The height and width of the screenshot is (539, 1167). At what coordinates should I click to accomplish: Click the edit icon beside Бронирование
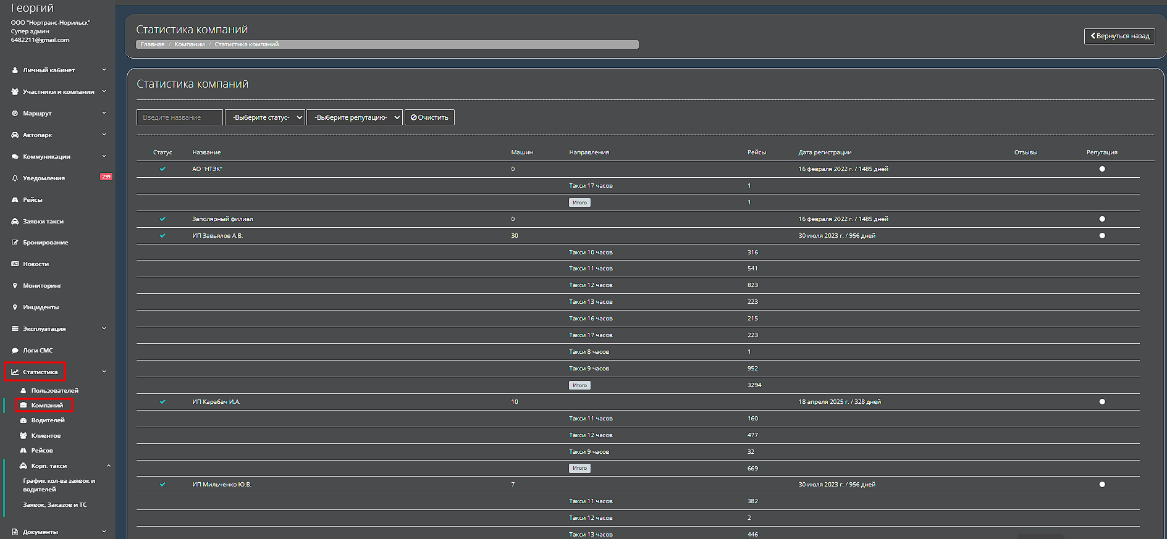point(15,243)
